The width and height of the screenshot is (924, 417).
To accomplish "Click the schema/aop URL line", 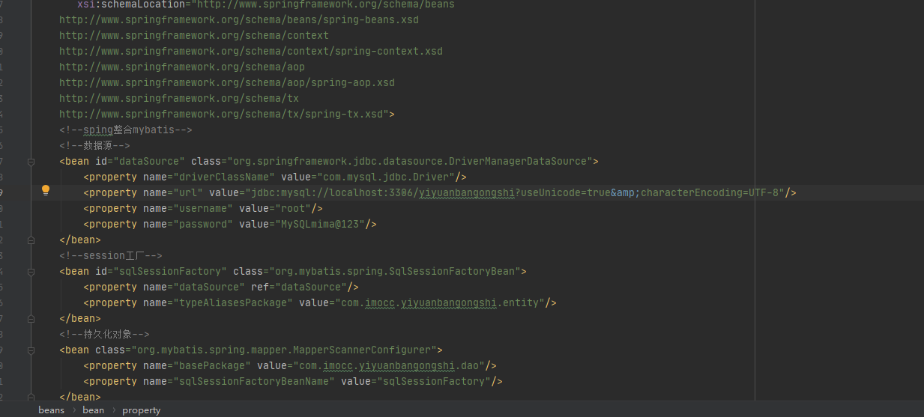I will 182,67.
